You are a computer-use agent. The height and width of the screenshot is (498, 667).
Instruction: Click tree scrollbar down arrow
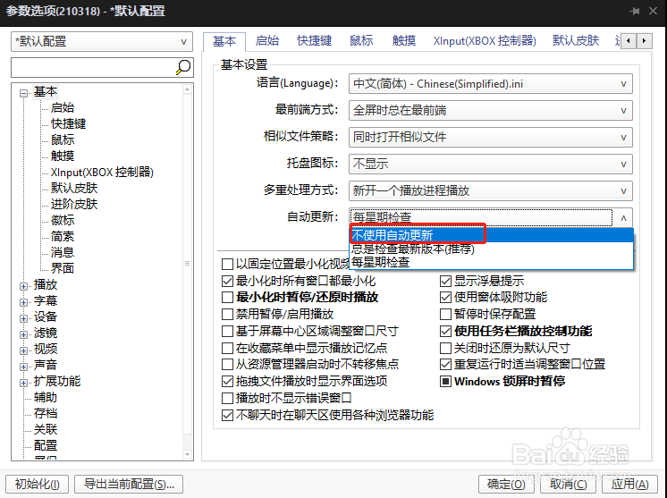pos(187,454)
